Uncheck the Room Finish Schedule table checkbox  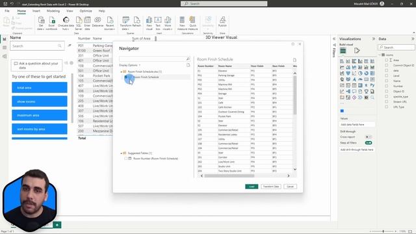coord(126,77)
